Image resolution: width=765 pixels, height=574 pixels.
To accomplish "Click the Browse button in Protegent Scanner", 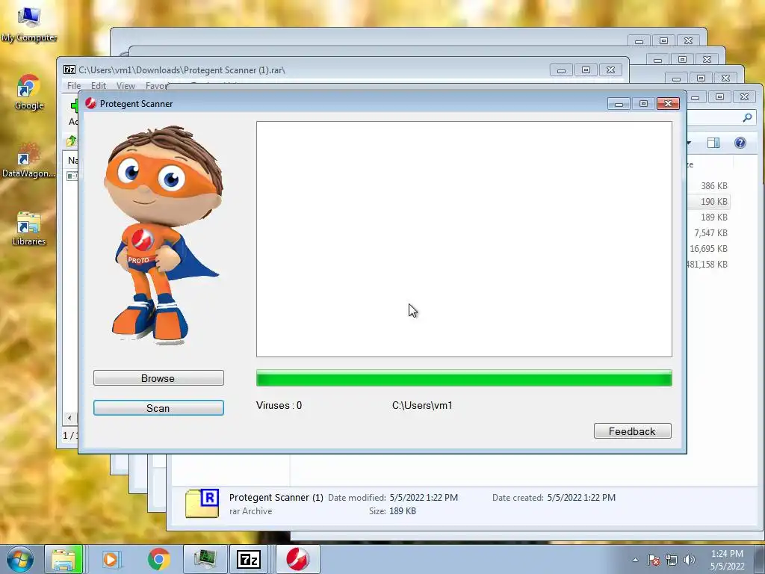I will (x=158, y=377).
